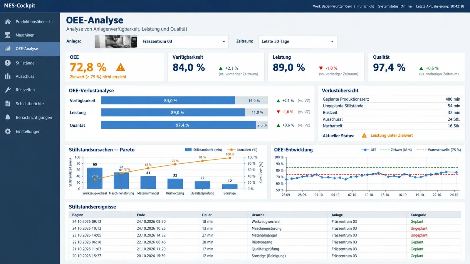Click the Fräszentrum machine thumbnail image
The image size is (470, 264).
[116, 42]
